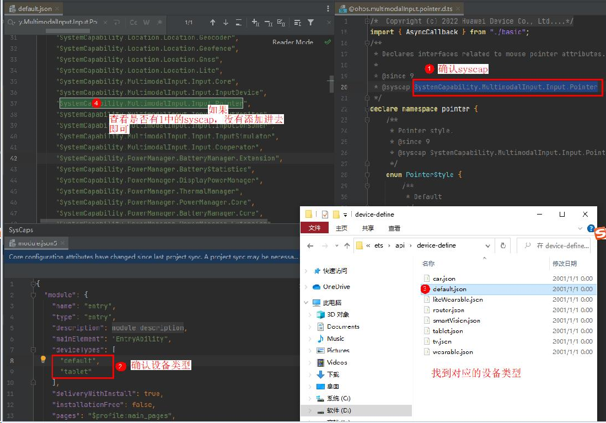The image size is (606, 423).
Task: Unselect occurrence icon in search bar
Action: click(x=269, y=23)
